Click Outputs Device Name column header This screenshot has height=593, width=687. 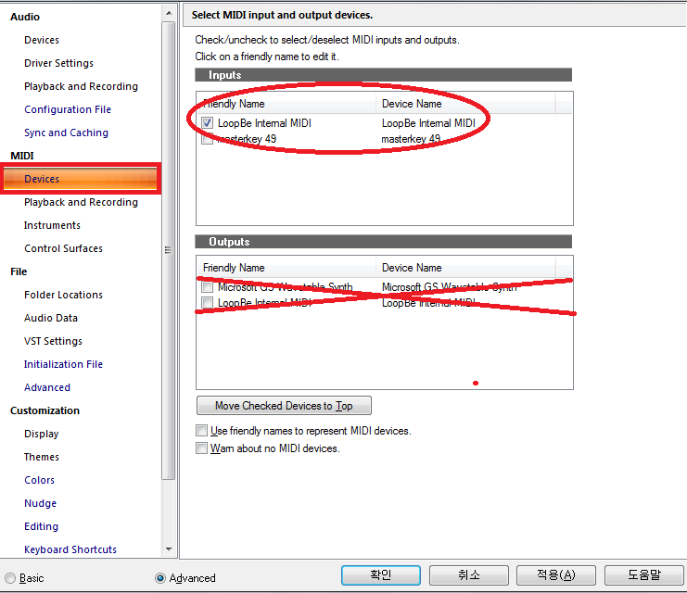(x=465, y=268)
